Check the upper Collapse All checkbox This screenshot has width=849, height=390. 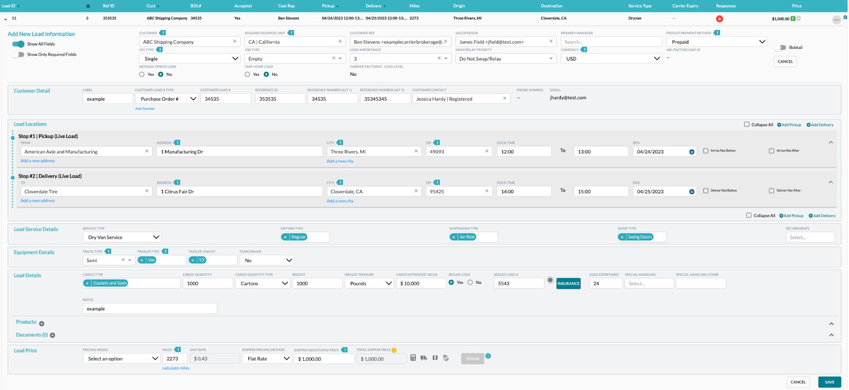(x=747, y=124)
